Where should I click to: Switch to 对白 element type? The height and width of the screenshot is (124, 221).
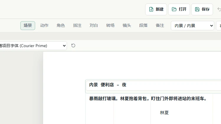[94, 25]
